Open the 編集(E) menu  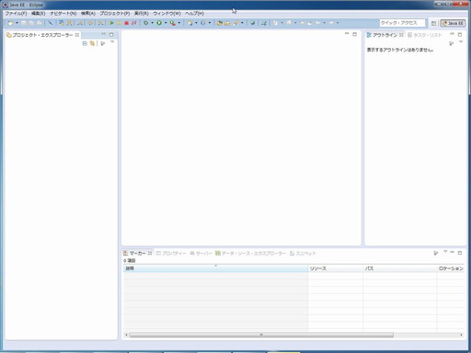pos(39,14)
